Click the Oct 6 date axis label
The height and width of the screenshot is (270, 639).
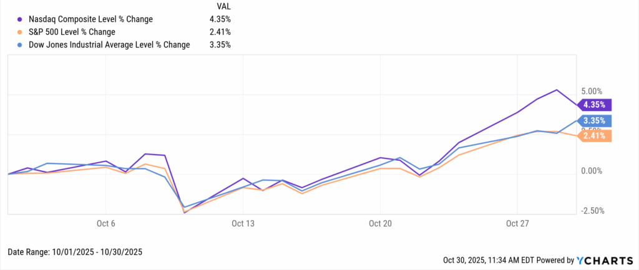[105, 223]
